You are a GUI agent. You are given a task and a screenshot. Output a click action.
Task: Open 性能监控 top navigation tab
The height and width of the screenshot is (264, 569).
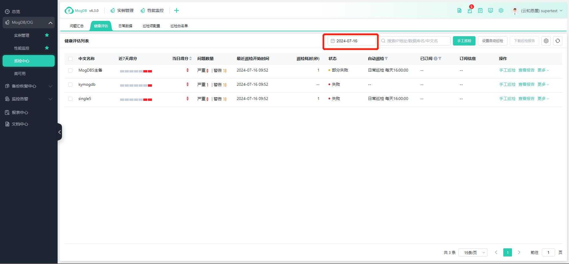click(152, 11)
